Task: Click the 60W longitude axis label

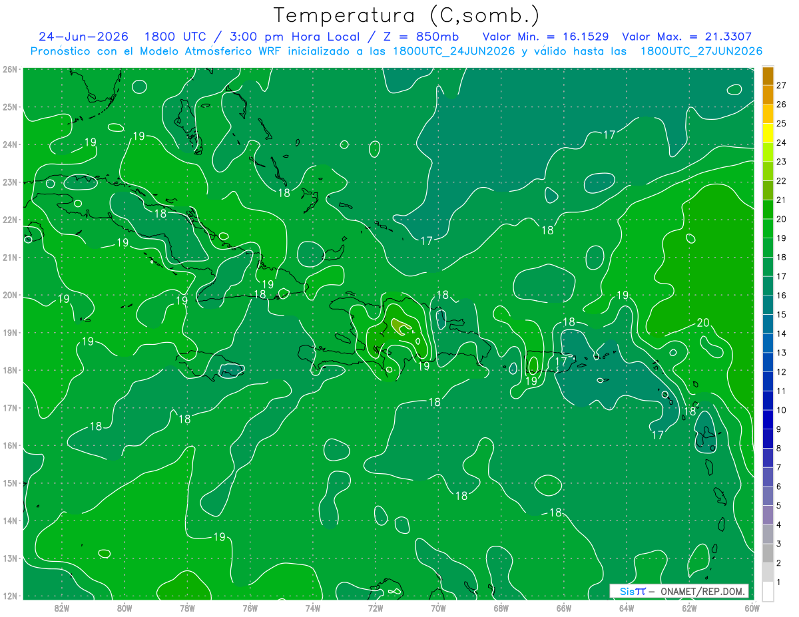Action: [752, 608]
